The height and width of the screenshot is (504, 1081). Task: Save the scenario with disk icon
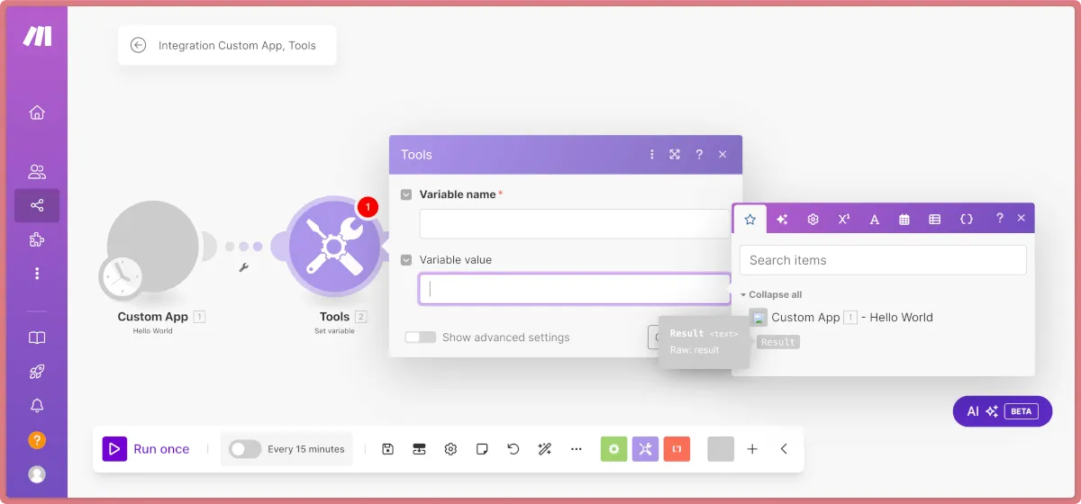coord(387,449)
